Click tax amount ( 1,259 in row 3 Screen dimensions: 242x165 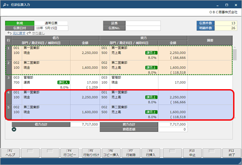(92, 87)
